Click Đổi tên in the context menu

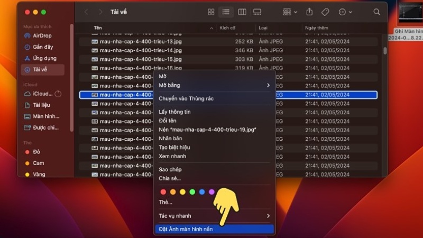pos(168,121)
